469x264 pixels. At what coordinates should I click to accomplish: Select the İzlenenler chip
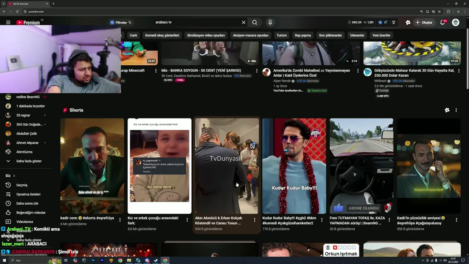coord(357,35)
